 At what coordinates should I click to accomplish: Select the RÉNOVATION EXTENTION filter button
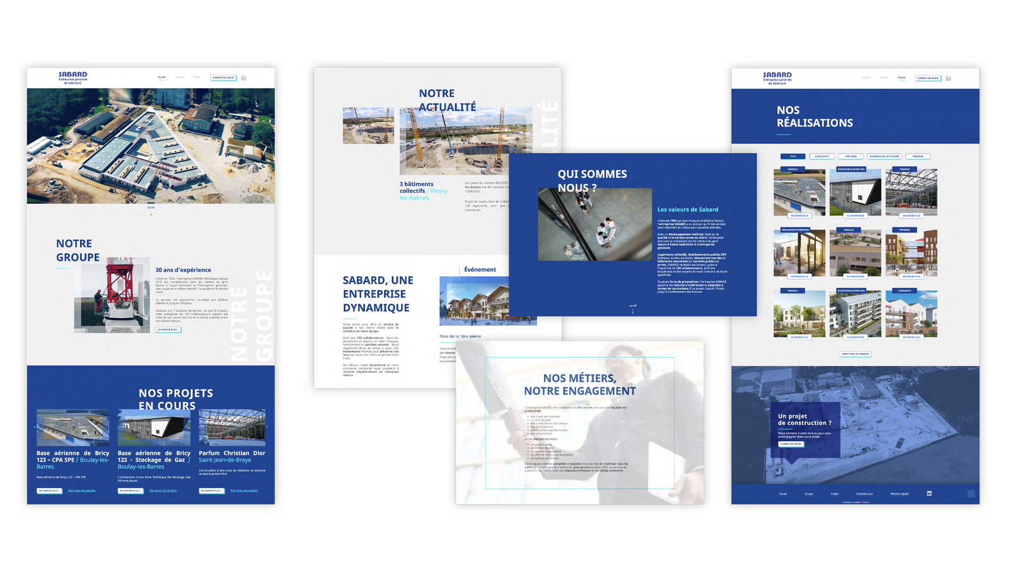[x=885, y=156]
